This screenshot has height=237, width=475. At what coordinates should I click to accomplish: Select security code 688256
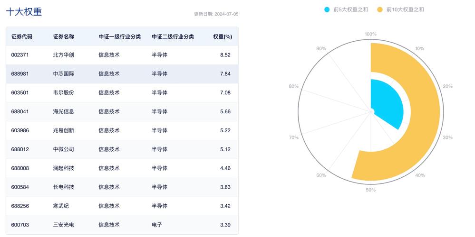coord(20,206)
